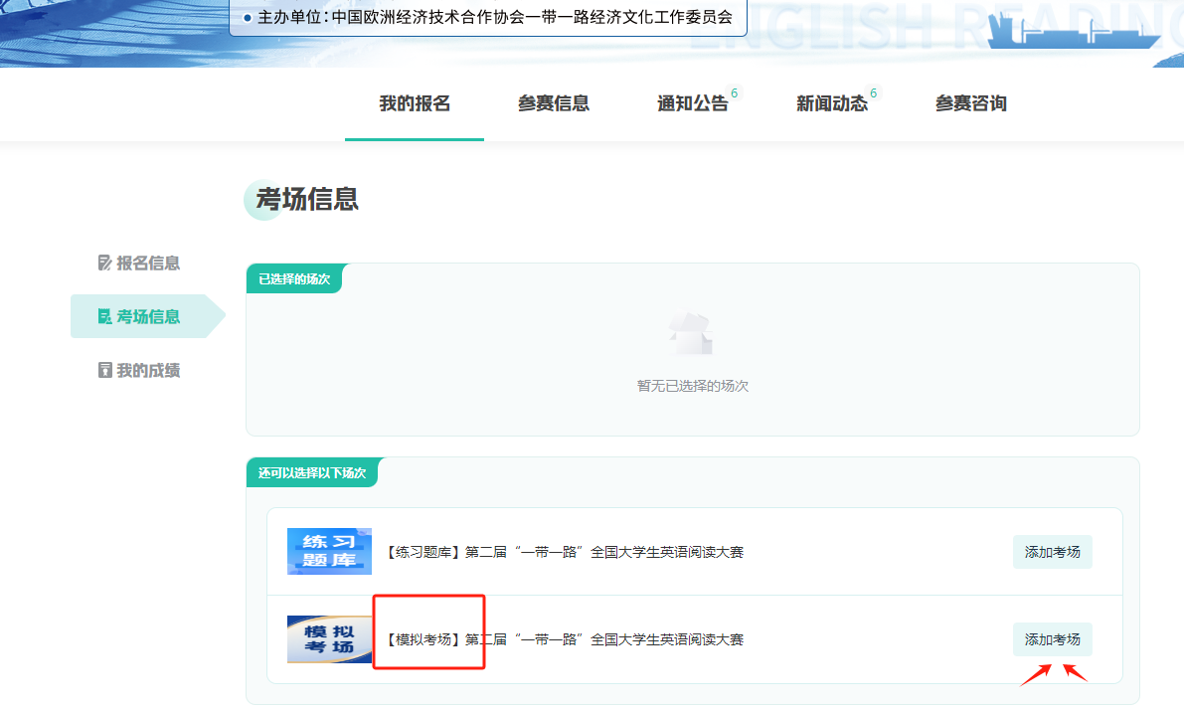
Task: Open the 模拟考场 thumbnail image
Action: point(329,639)
